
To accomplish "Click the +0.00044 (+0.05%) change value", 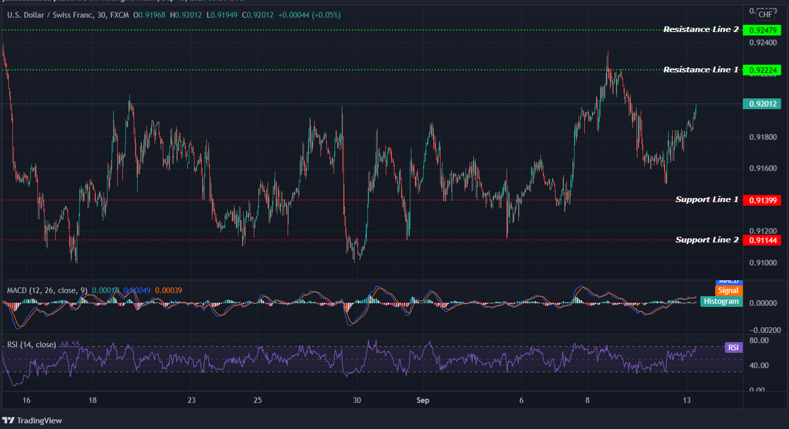I will (x=309, y=15).
